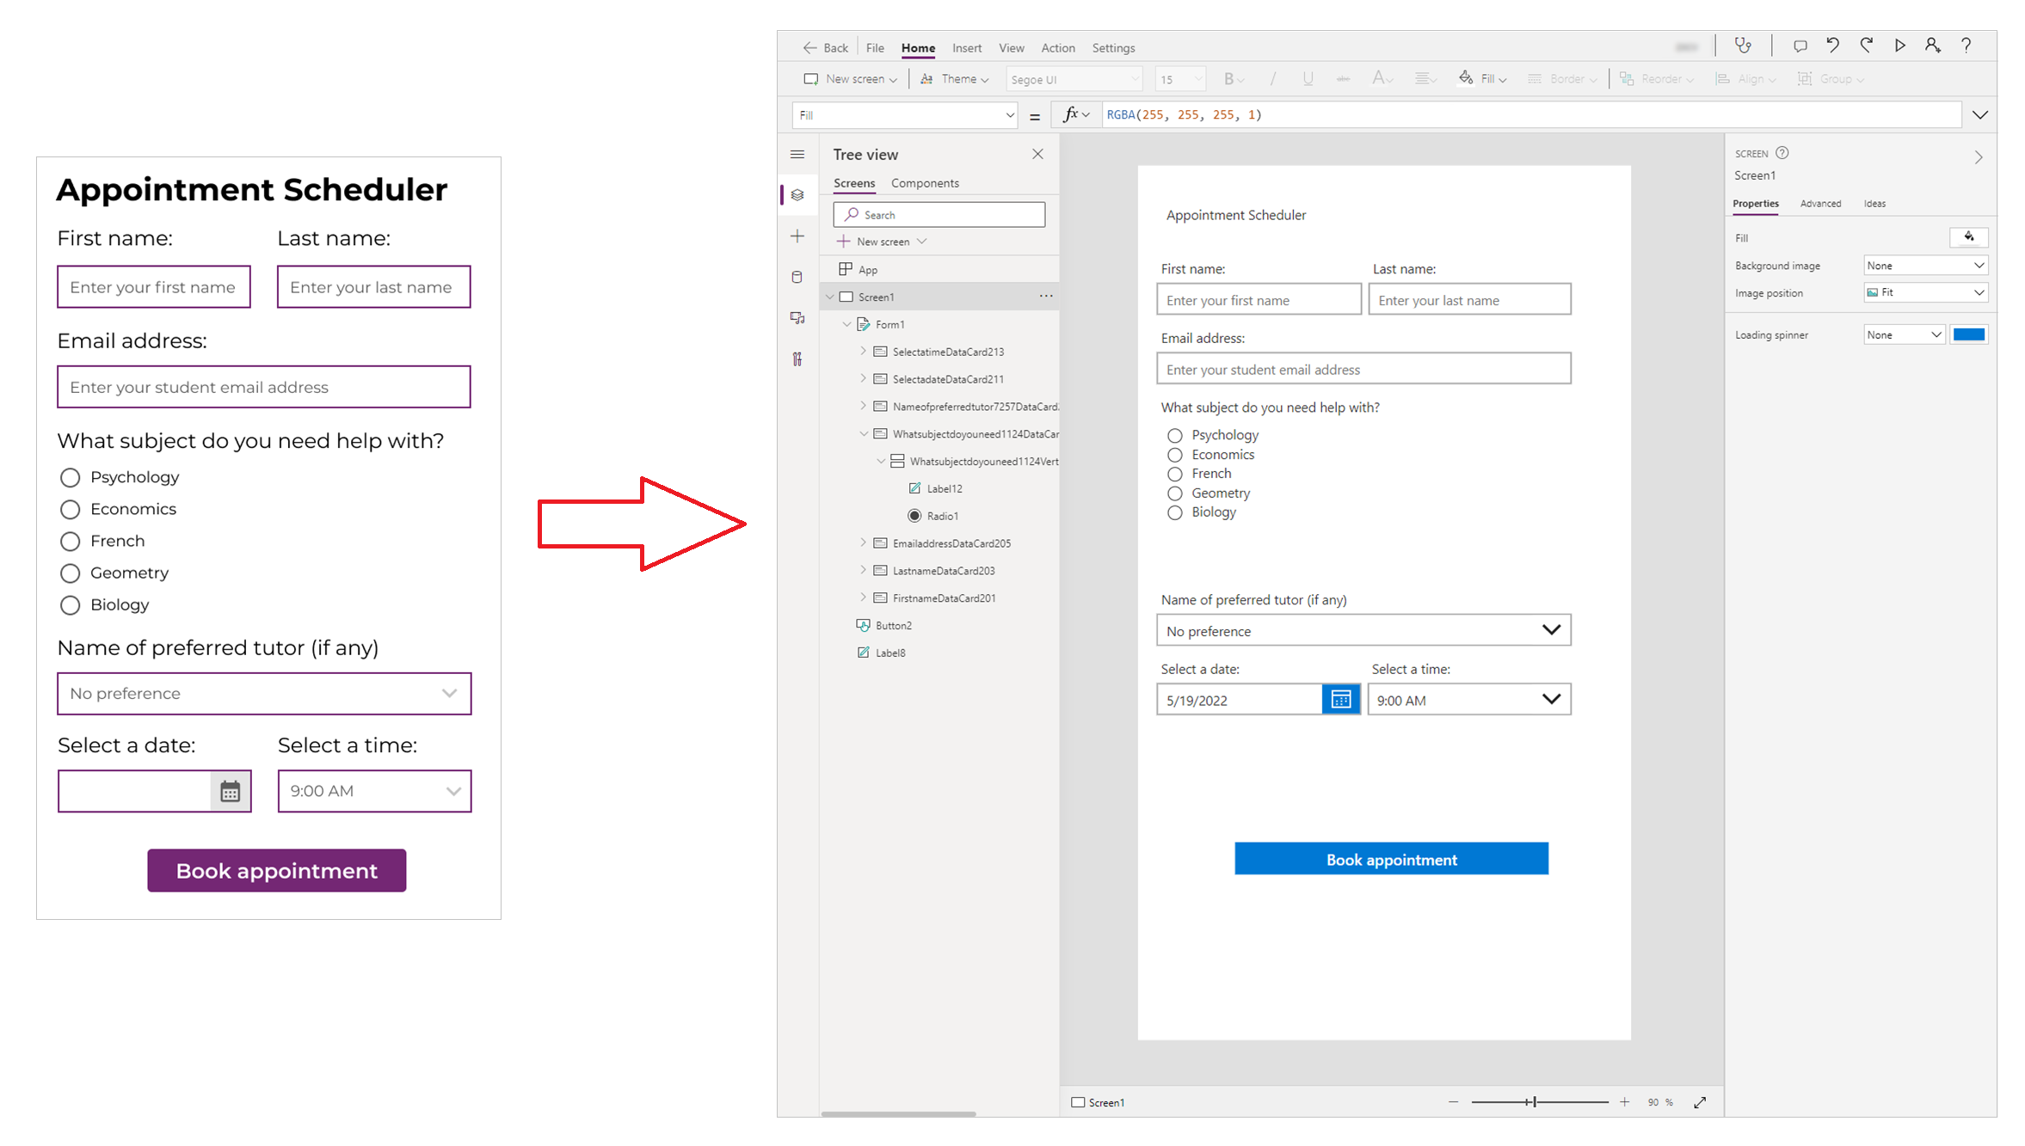Click the Fill color swatch
This screenshot has height=1146, width=2025.
pyautogui.click(x=1969, y=236)
